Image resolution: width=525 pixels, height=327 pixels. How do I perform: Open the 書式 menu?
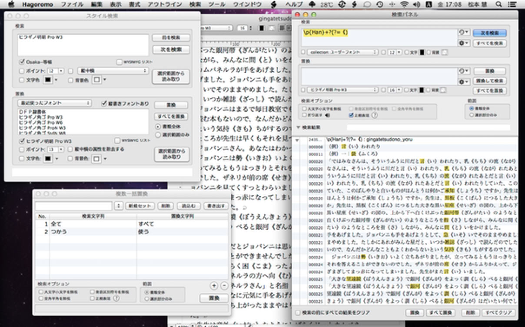(134, 4)
